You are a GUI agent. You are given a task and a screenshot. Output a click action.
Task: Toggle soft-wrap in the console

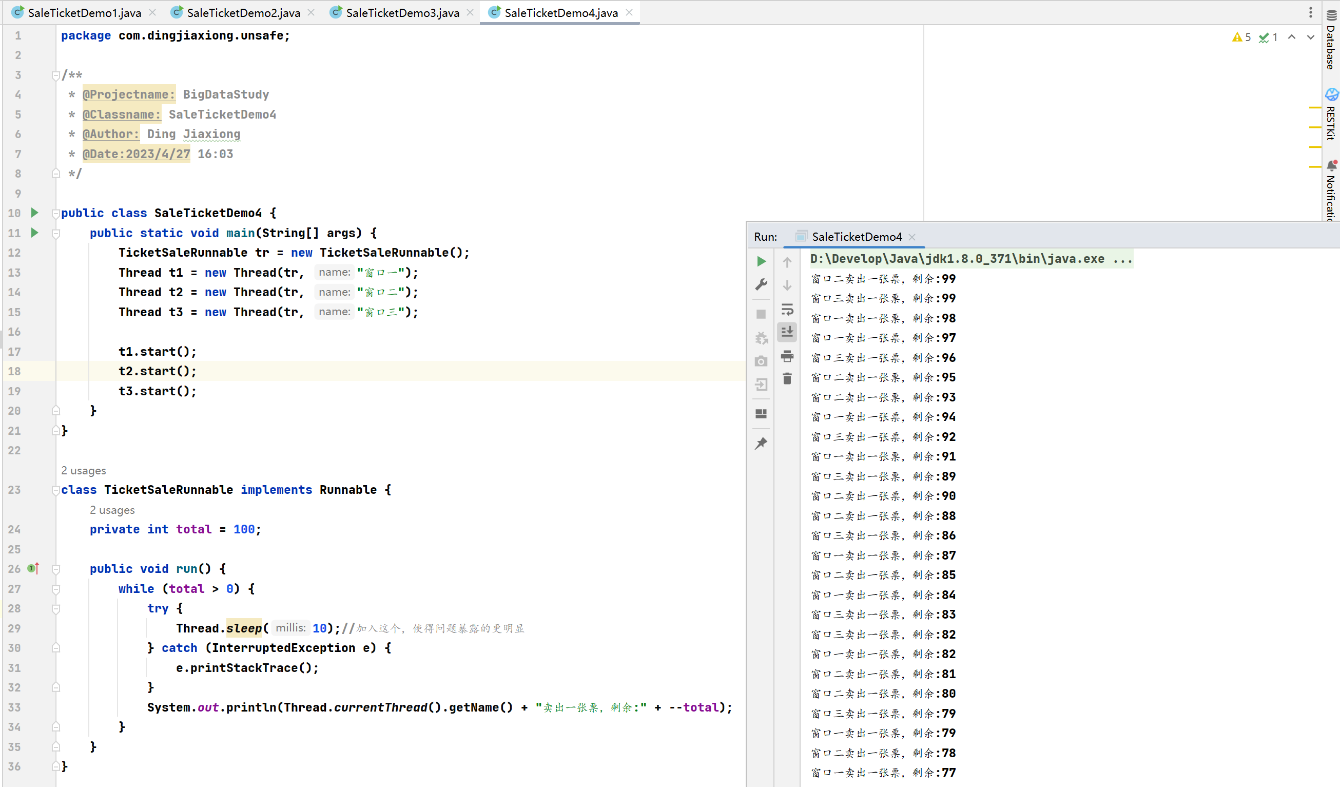(x=787, y=309)
